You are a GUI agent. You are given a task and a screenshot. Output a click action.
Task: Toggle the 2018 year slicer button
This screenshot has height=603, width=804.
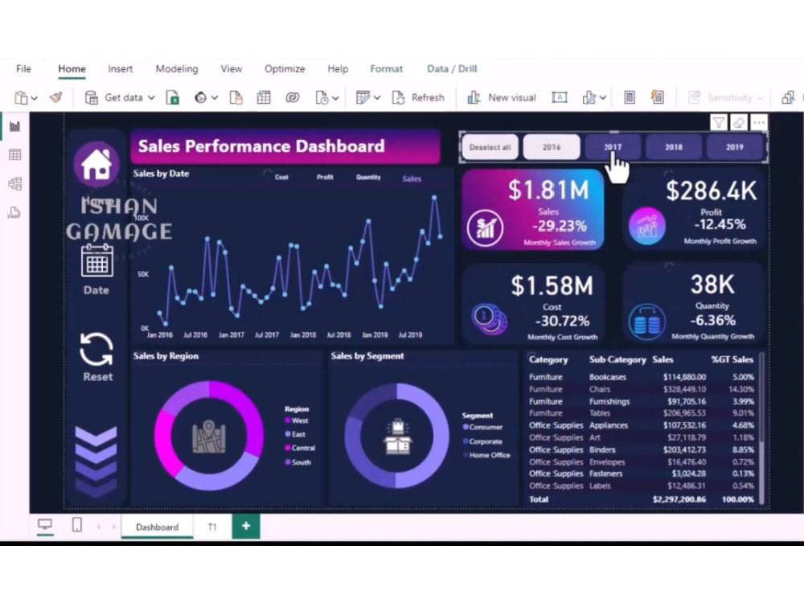[x=674, y=147]
